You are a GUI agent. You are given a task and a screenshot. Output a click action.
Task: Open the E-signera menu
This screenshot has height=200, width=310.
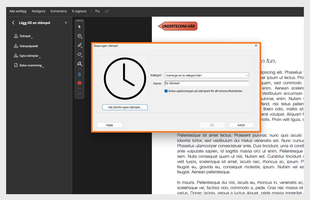pos(79,11)
